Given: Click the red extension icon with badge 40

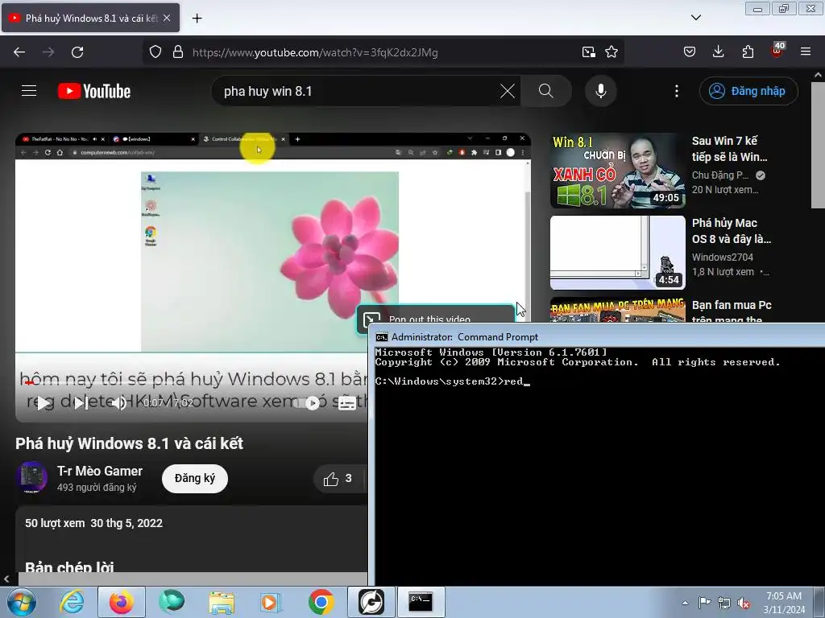Looking at the screenshot, I should tap(777, 51).
